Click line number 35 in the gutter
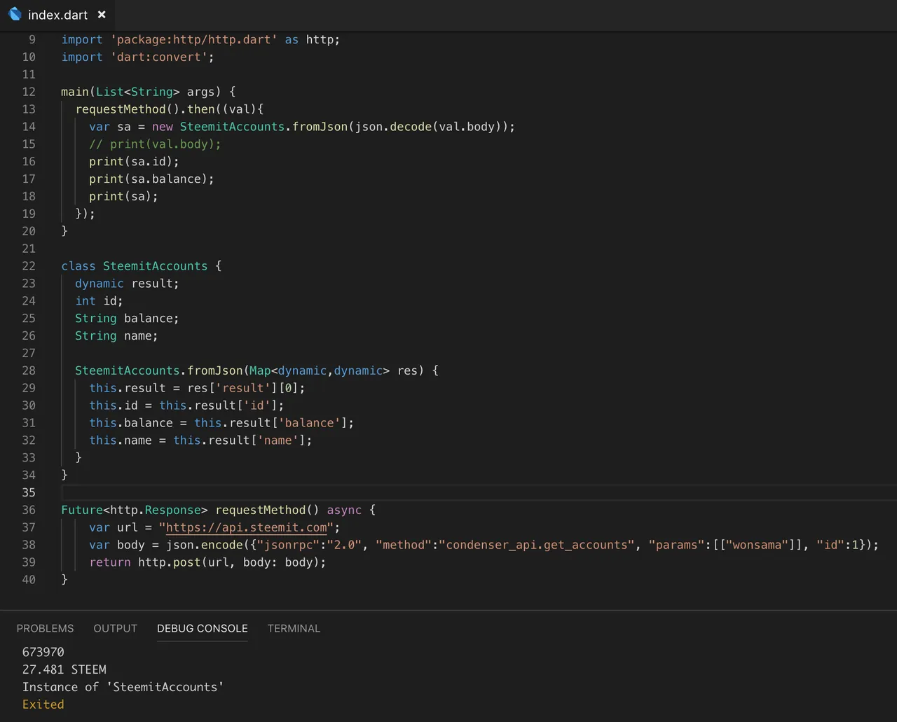 (29, 492)
